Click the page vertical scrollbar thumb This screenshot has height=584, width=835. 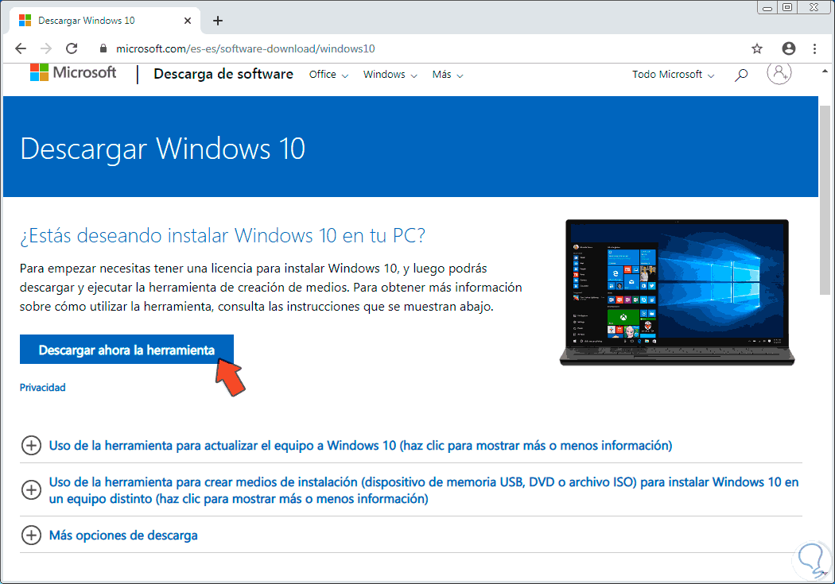pos(825,200)
